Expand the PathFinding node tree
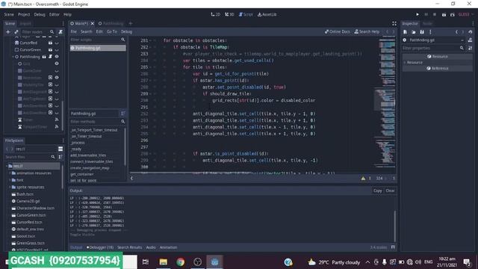478x269 pixels. (13, 57)
